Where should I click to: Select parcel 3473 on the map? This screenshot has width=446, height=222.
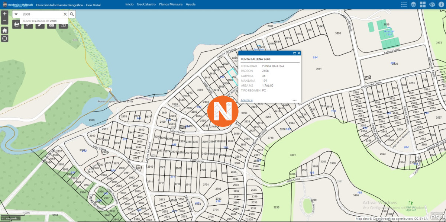coord(439,43)
